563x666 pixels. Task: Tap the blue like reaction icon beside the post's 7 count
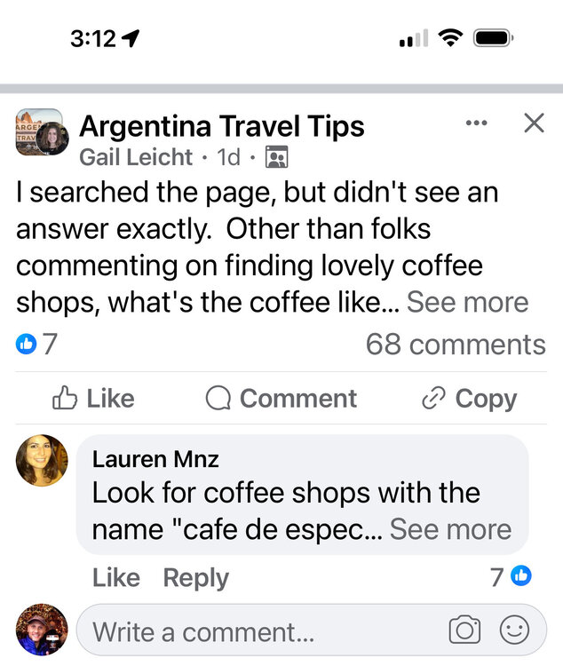(26, 344)
